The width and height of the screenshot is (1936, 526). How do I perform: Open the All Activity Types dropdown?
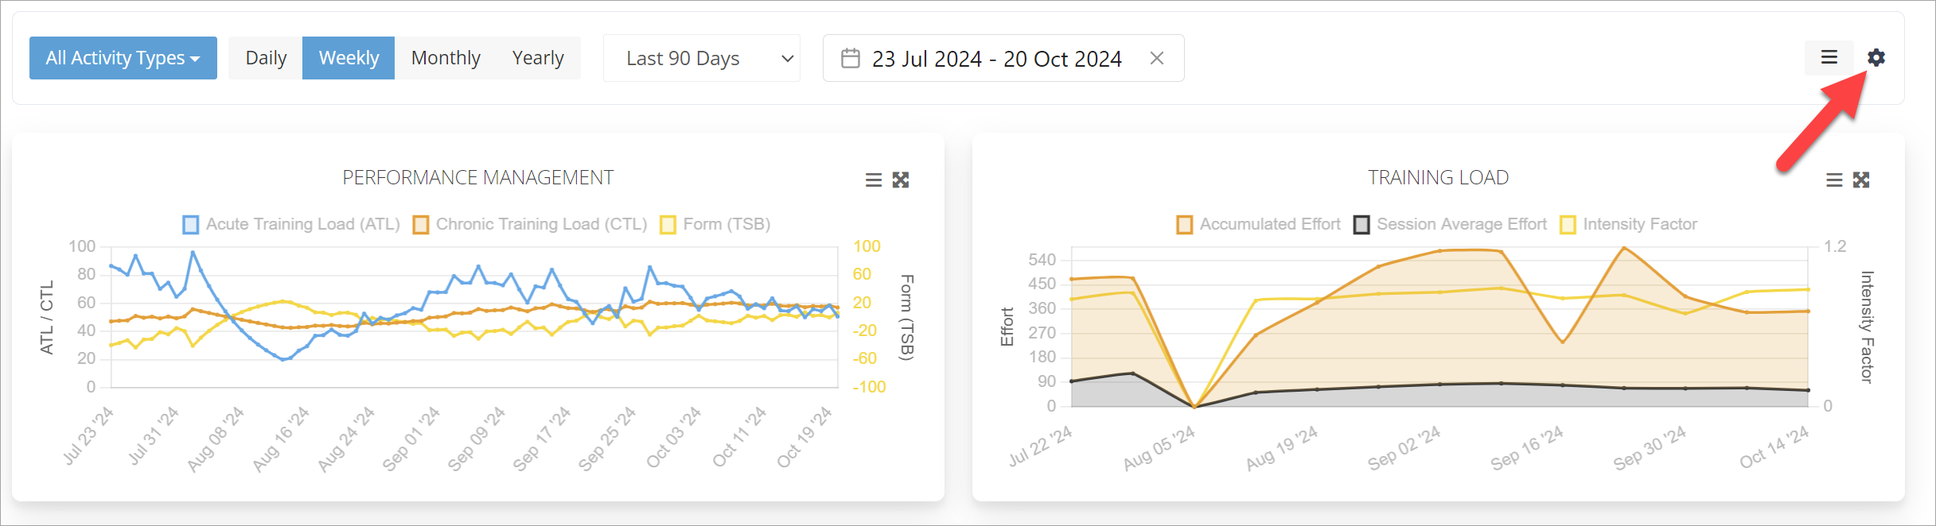tap(123, 58)
